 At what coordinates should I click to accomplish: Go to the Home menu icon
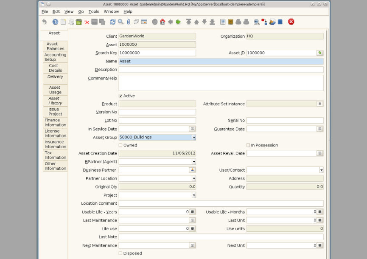(162, 22)
